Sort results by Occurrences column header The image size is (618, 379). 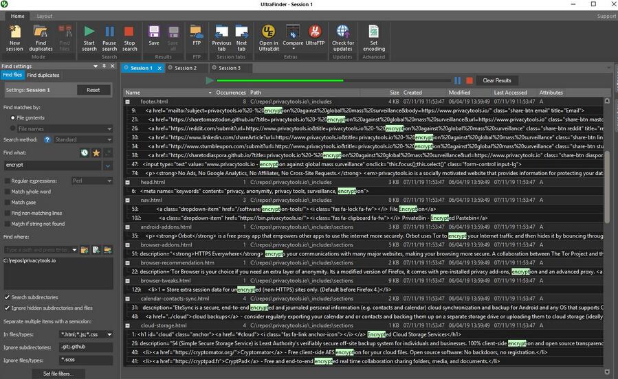pos(231,93)
